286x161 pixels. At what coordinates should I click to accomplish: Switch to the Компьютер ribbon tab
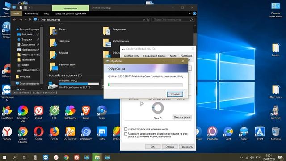32,13
